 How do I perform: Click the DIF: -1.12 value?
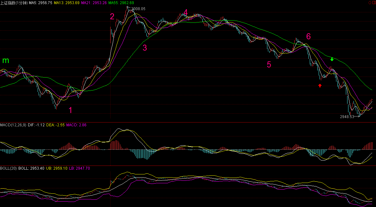[36, 125]
